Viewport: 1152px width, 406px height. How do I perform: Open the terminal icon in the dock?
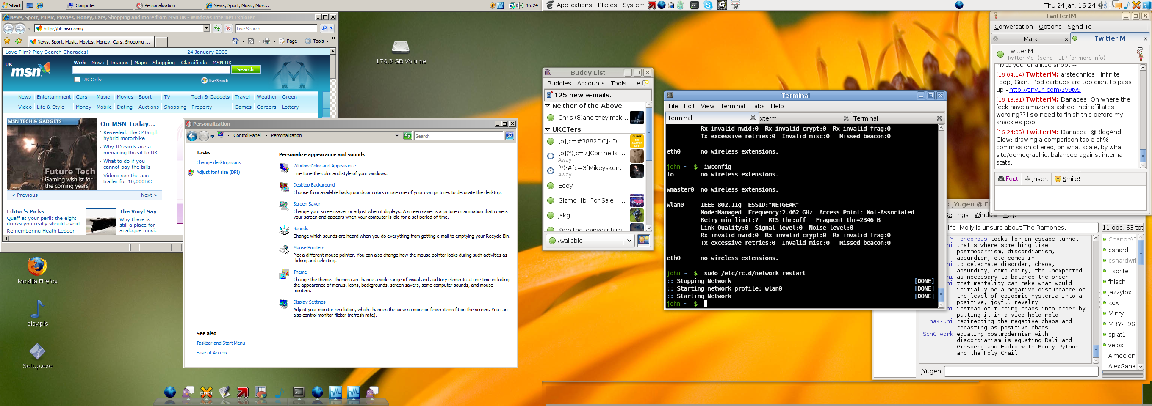point(299,392)
